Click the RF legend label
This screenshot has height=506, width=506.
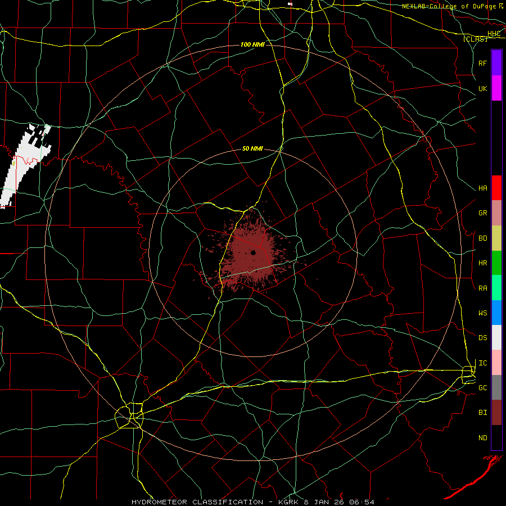[483, 63]
